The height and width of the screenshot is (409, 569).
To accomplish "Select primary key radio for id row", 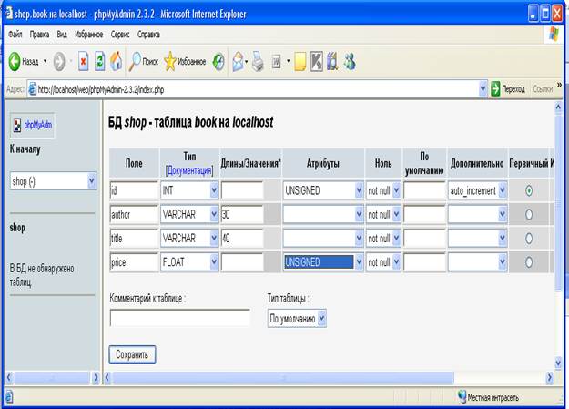I will coord(529,190).
